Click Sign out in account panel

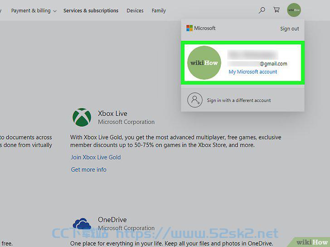click(289, 29)
